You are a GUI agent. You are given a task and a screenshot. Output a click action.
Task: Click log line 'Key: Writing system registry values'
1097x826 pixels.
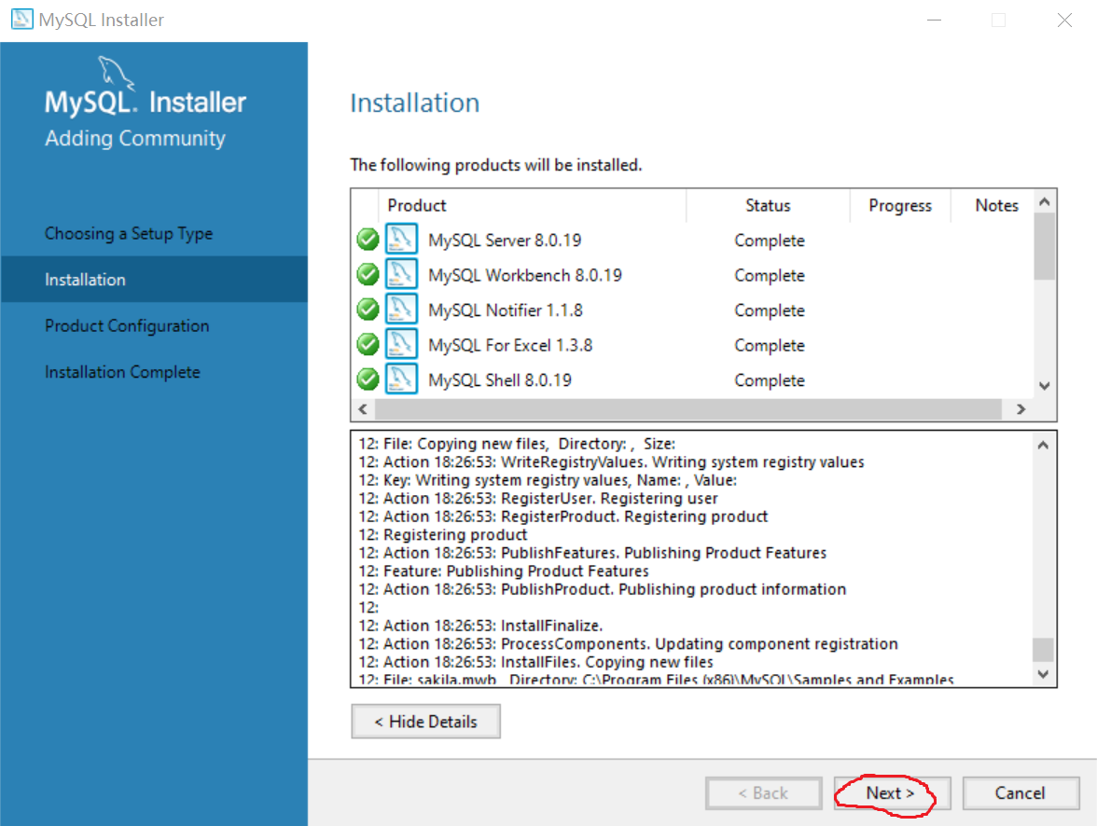[548, 480]
